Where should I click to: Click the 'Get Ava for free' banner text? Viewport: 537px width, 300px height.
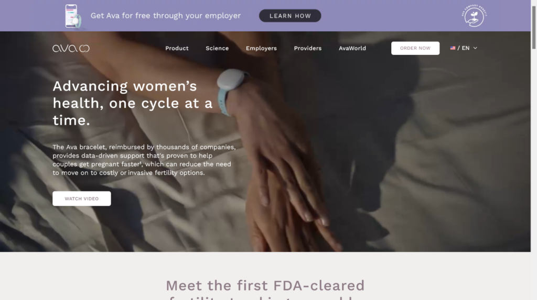166,16
